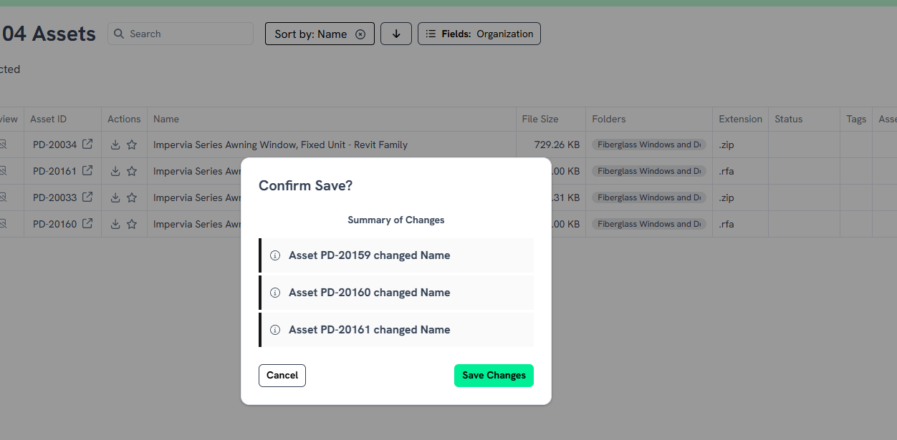Clear the Sort by Name filter
Viewport: 897px width, 440px height.
pos(360,34)
